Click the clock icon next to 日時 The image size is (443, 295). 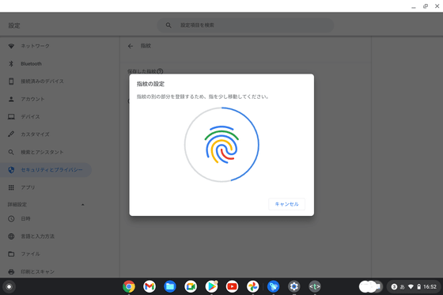click(11, 219)
